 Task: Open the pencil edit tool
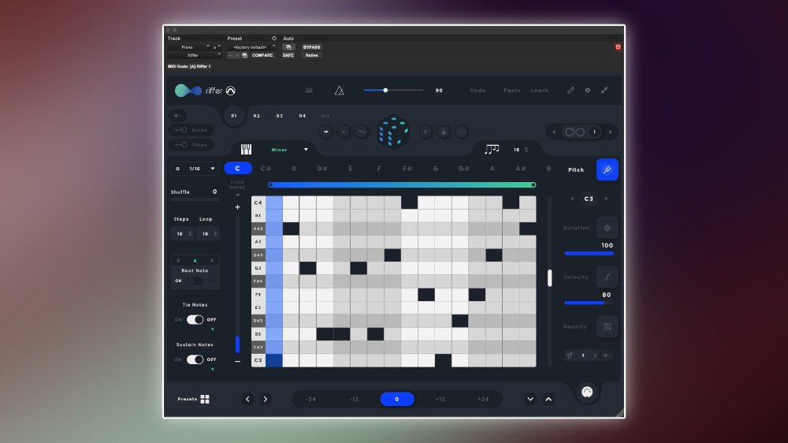[571, 91]
